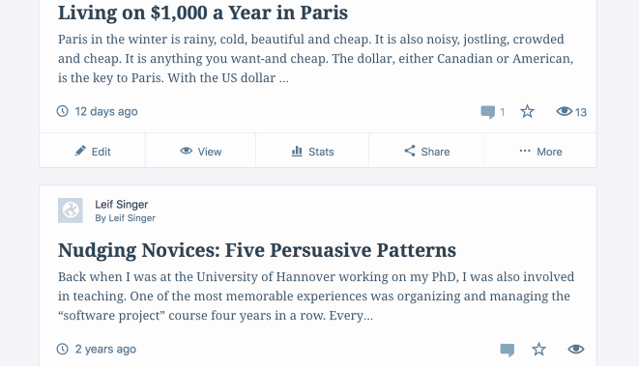Click the comment icon on the Nudging Novices post
The width and height of the screenshot is (639, 366).
pos(507,350)
